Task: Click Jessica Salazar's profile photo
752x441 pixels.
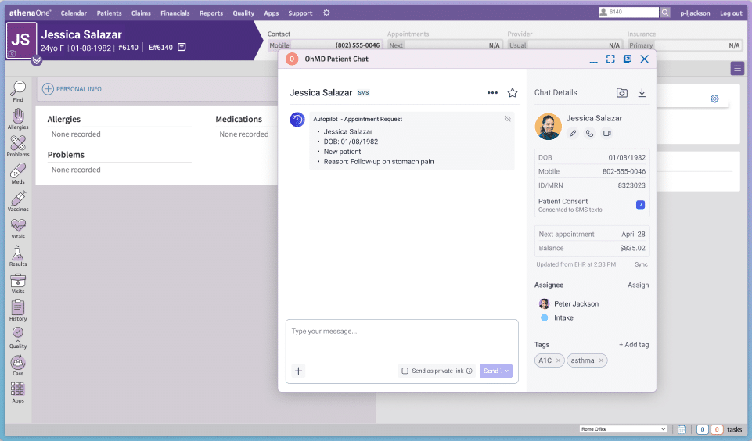Action: click(x=549, y=127)
